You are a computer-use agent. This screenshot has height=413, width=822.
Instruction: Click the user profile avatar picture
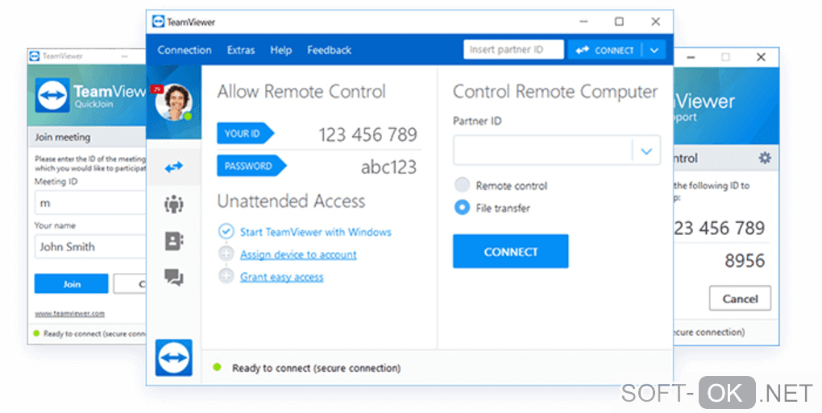point(173,102)
